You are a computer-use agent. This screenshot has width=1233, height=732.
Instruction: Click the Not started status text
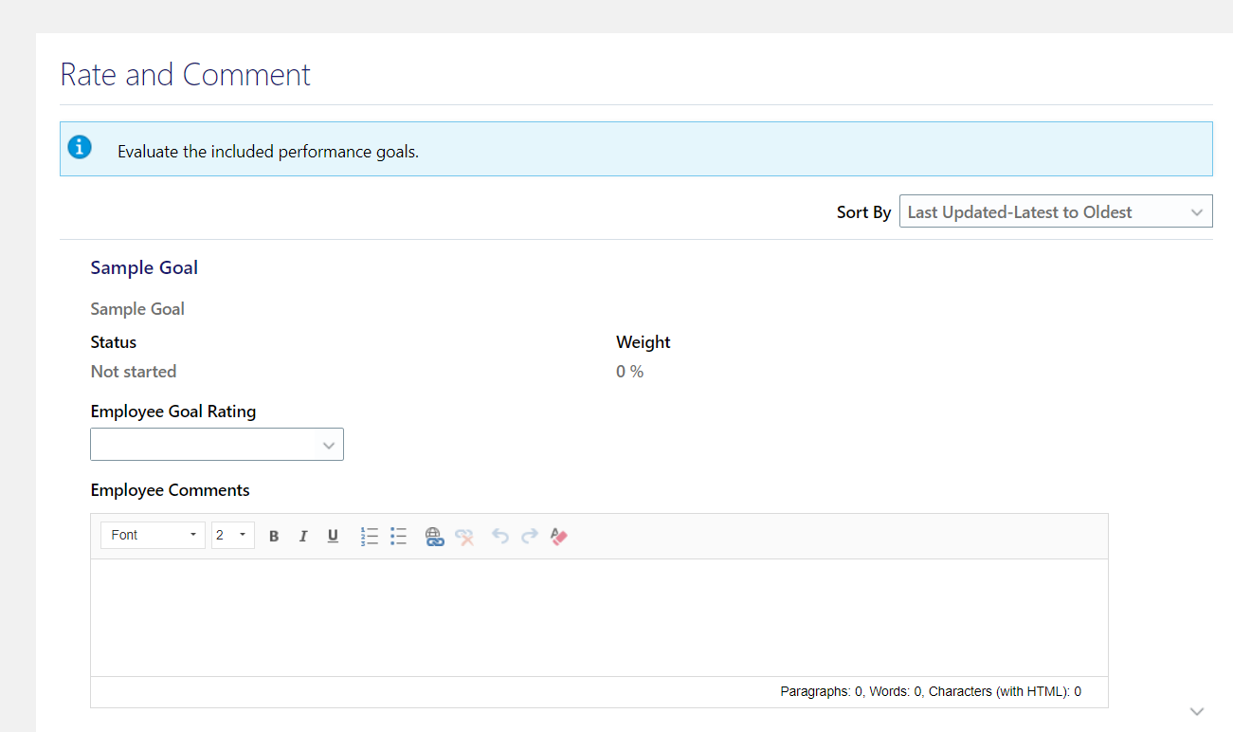pos(133,371)
